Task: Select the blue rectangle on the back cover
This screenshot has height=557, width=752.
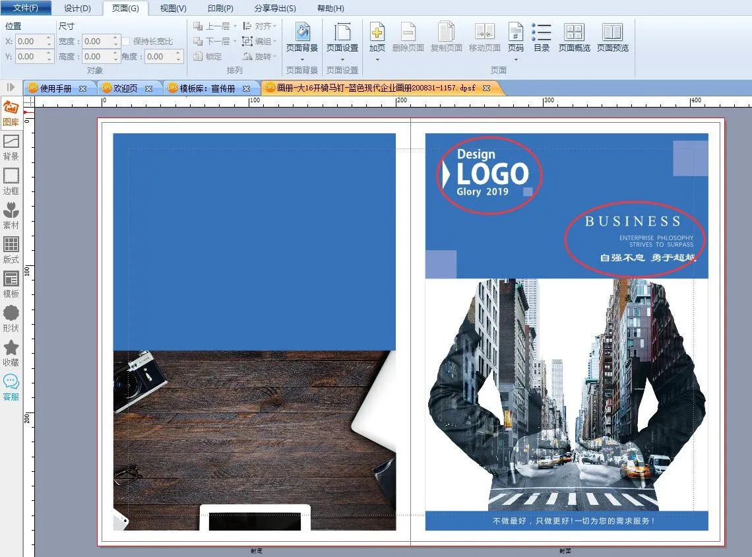Action: [x=254, y=242]
